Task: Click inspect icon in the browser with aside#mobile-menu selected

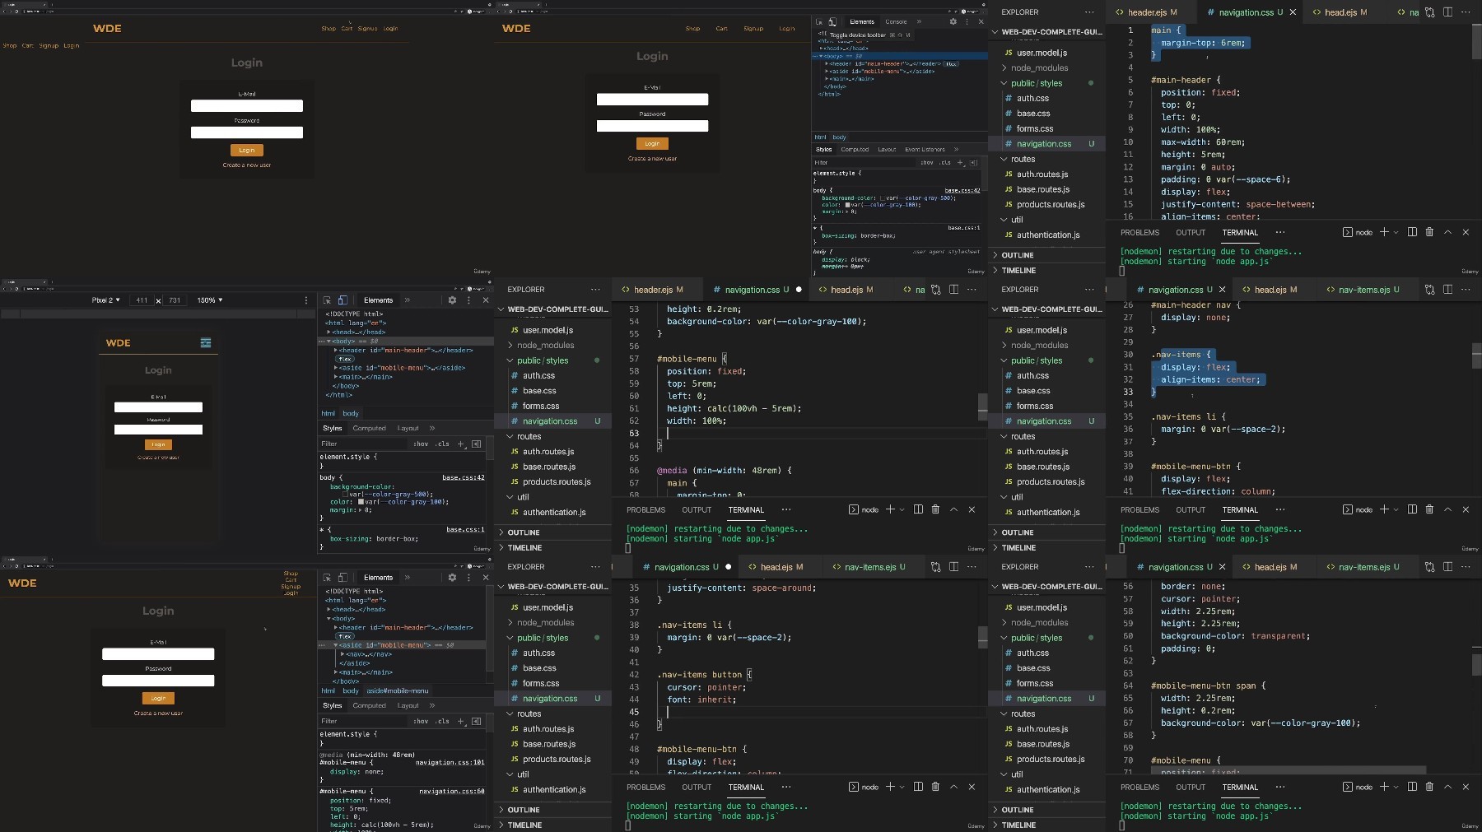Action: click(327, 578)
